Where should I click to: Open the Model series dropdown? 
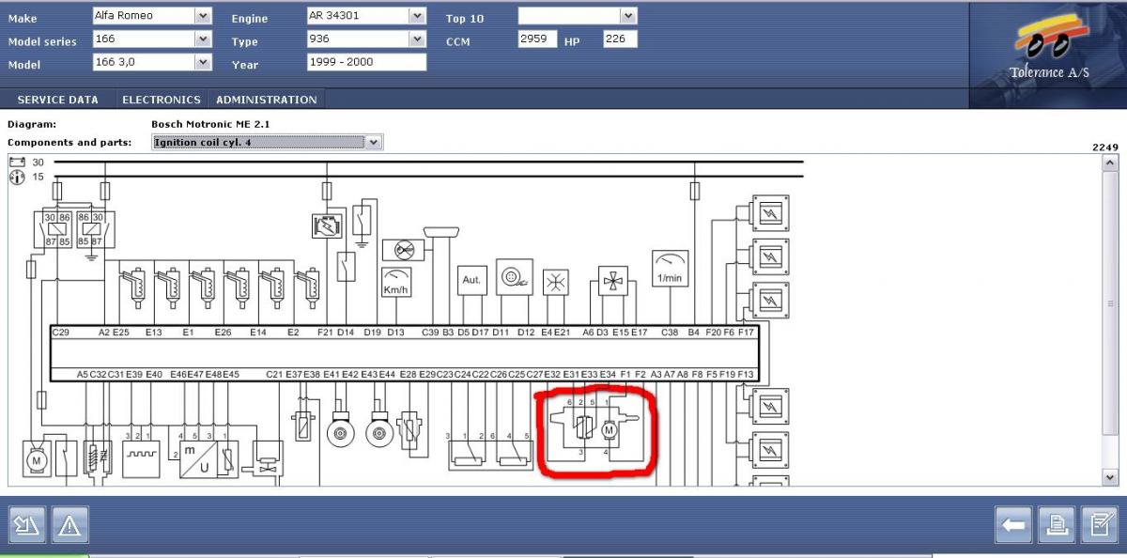[x=203, y=39]
